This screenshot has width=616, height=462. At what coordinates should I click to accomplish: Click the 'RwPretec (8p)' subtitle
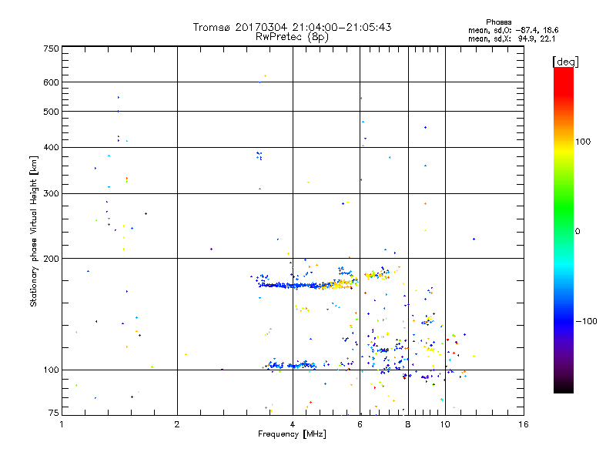(x=292, y=37)
